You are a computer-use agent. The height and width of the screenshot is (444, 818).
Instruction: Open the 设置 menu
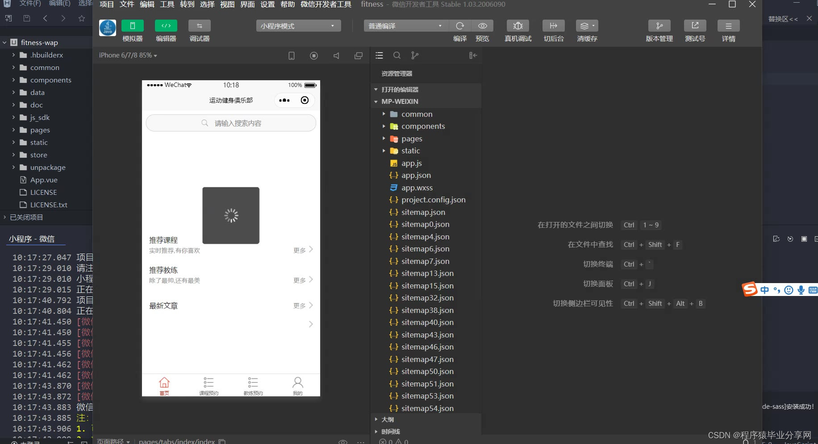click(x=267, y=4)
